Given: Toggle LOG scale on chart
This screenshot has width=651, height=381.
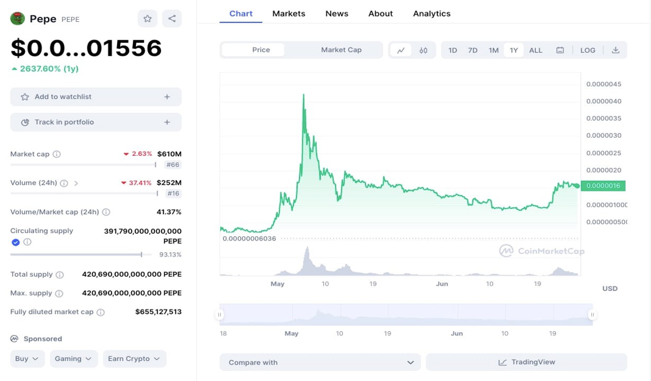Looking at the screenshot, I should [587, 50].
